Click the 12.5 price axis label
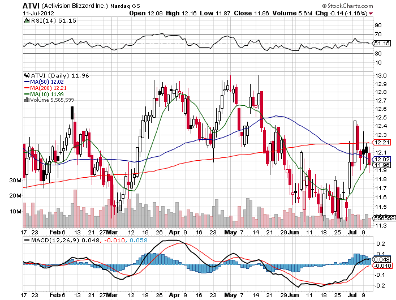Viewport: 396px width, 300px height. coord(381,117)
